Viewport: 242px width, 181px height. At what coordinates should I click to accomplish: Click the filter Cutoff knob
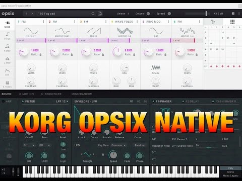[29, 132]
